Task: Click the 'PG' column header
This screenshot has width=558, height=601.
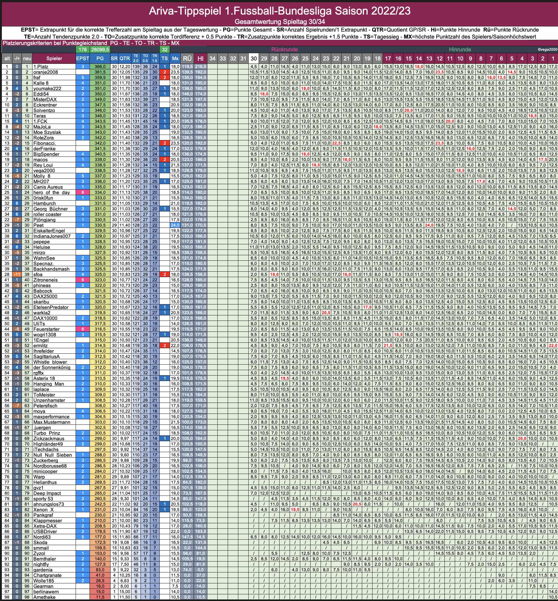Action: tap(100, 58)
